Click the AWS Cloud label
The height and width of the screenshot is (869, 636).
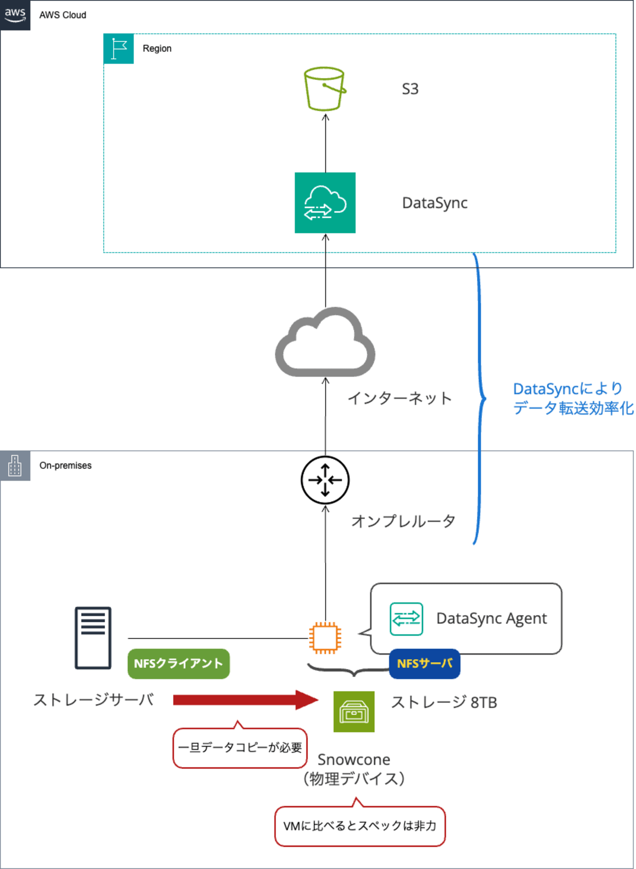pos(63,15)
